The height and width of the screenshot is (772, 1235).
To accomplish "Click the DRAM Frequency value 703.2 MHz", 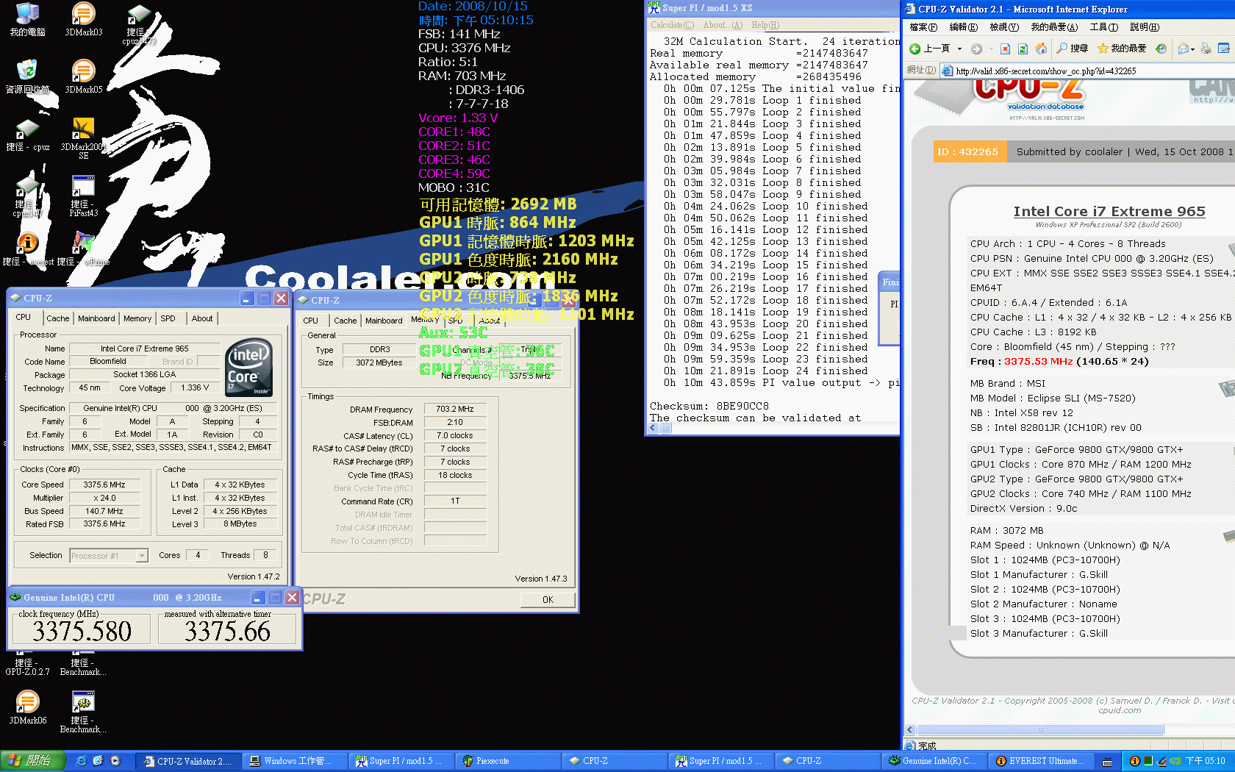I will [x=455, y=410].
